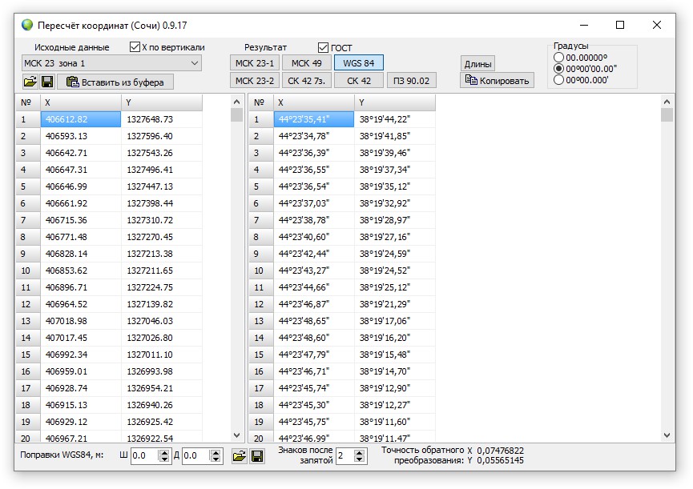Click source table Y column header
The height and width of the screenshot is (489, 693).
(162, 102)
